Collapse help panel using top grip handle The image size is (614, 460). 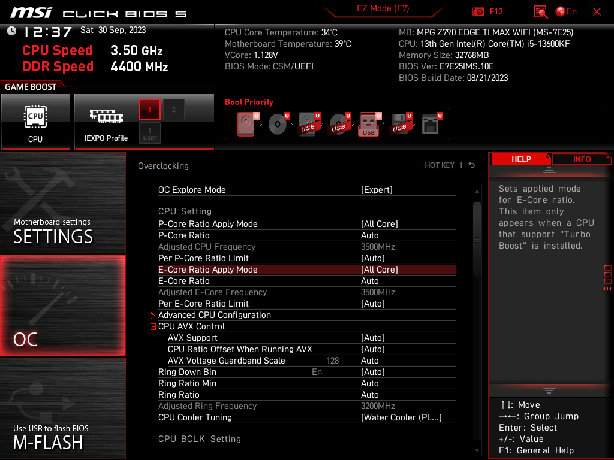[549, 170]
